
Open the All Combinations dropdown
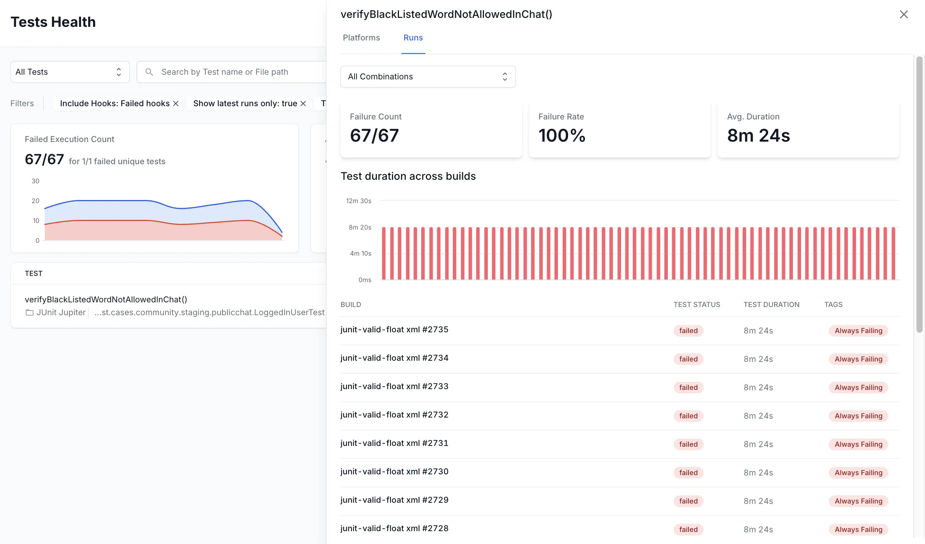pos(427,76)
